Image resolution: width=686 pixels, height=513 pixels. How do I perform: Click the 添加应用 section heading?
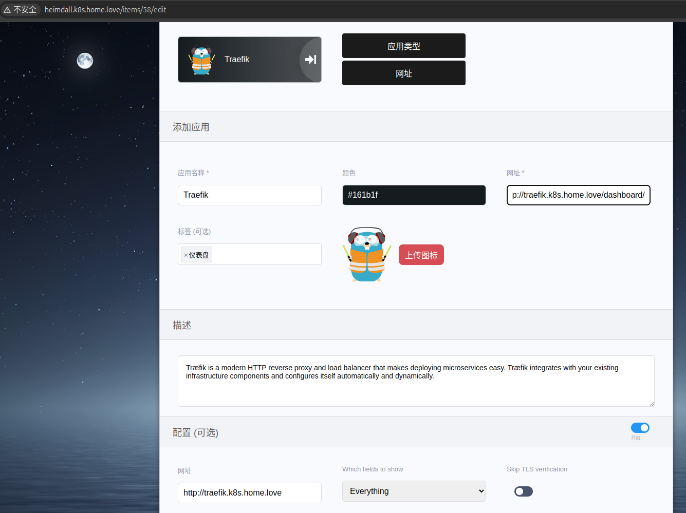[x=191, y=127]
